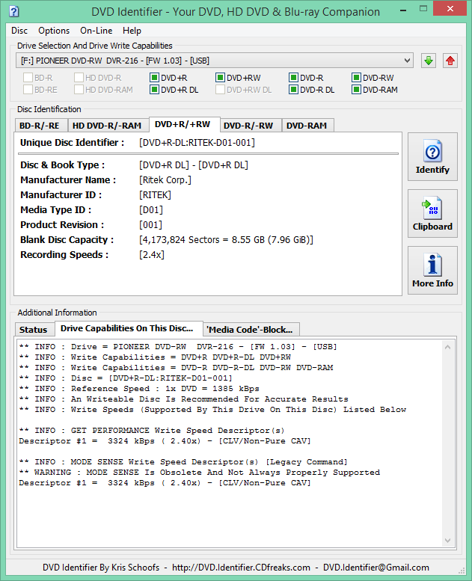
Task: Click the Reference Speed log line
Action: [x=139, y=389]
